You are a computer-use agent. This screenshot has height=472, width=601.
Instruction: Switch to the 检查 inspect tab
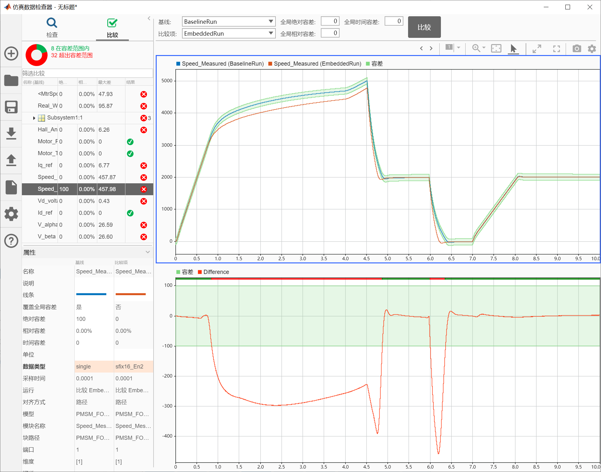coord(52,28)
